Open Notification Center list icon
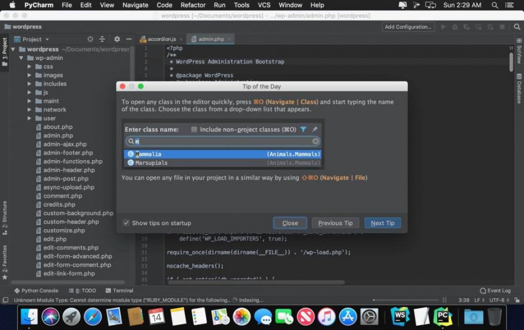Screen dimensions: 524x330 click(509, 5)
